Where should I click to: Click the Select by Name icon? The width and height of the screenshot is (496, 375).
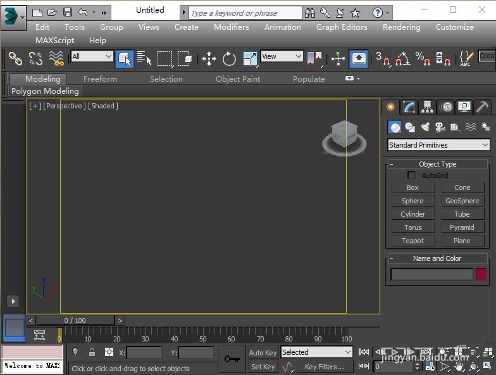coord(144,59)
